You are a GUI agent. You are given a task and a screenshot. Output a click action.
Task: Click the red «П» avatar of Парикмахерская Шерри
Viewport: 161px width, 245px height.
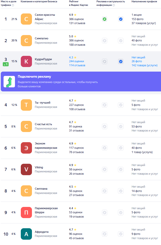click(x=26, y=213)
